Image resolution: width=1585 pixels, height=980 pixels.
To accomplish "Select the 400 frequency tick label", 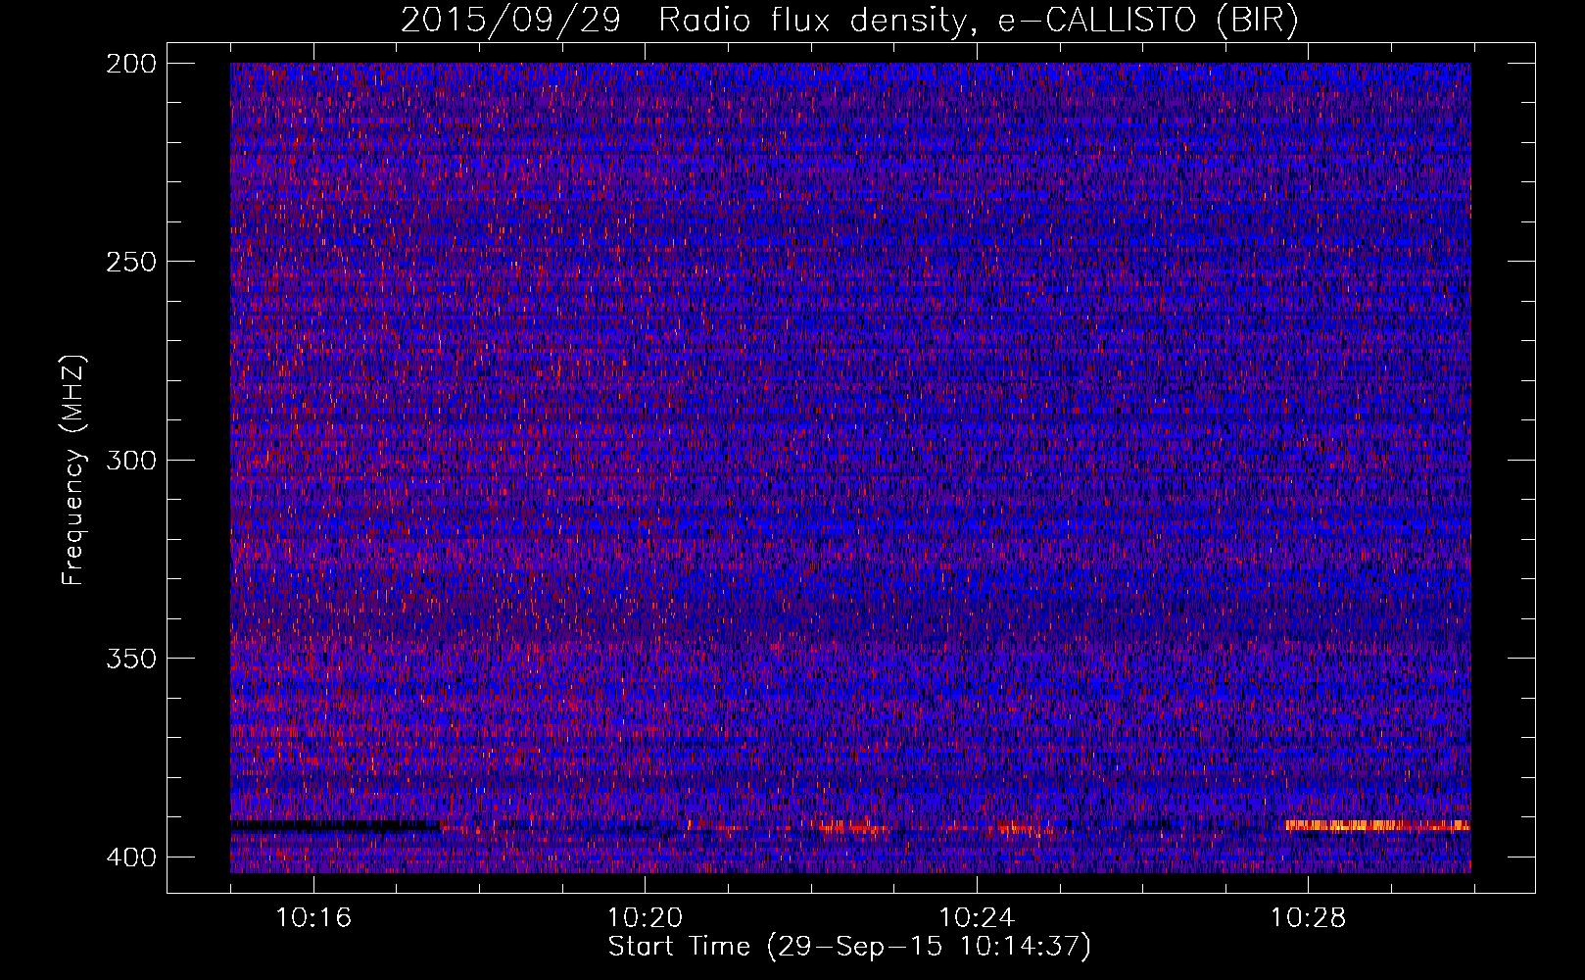I will tap(130, 857).
